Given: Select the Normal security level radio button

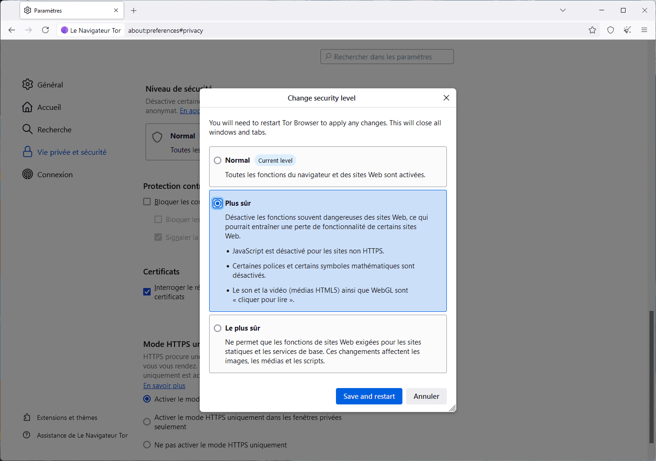Looking at the screenshot, I should pos(218,160).
